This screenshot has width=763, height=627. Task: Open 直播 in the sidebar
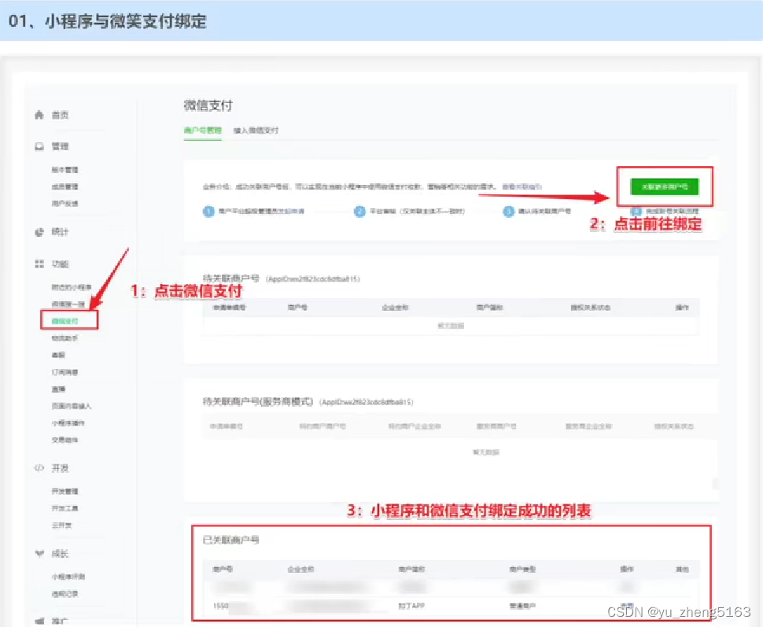click(58, 389)
